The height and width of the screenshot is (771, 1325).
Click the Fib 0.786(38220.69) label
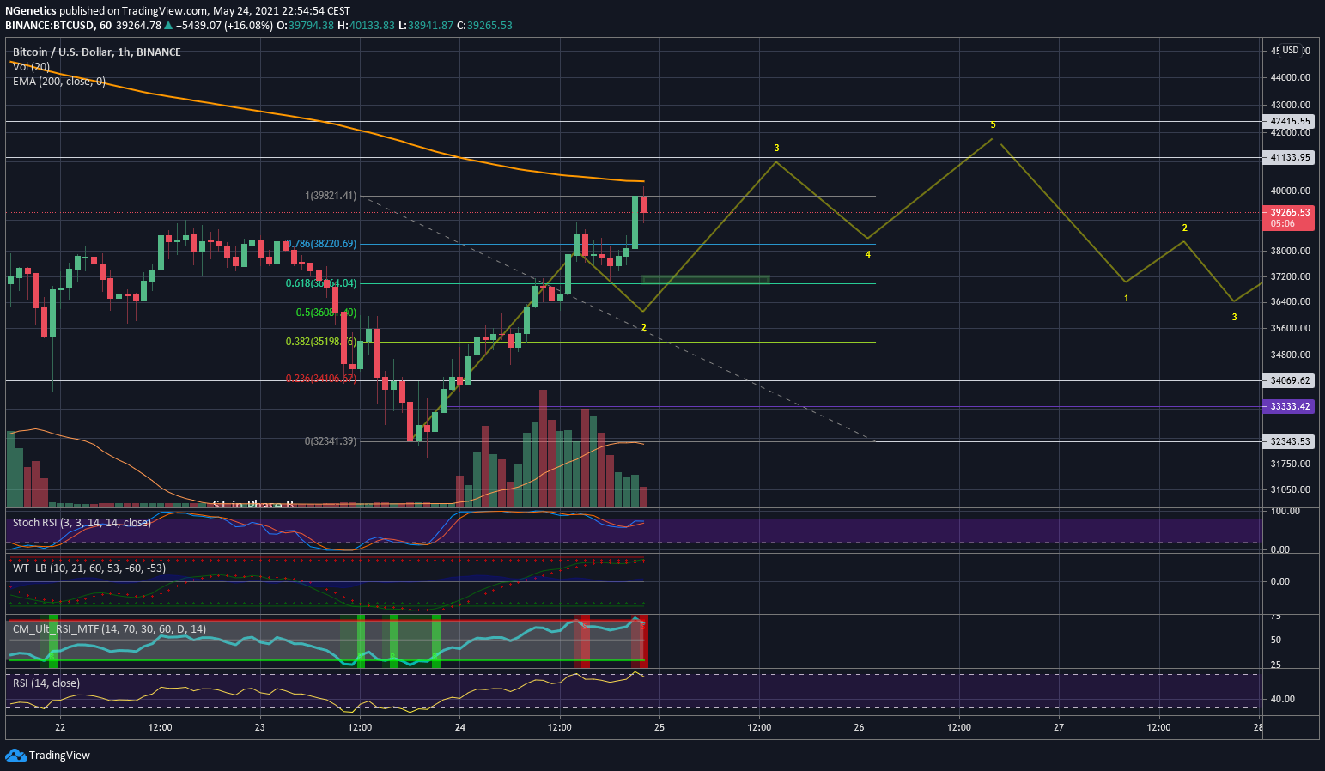[x=321, y=244]
